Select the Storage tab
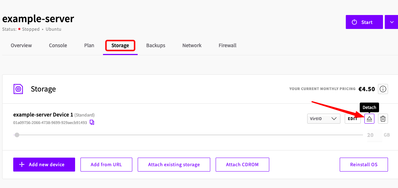Viewport: 398px width, 188px height. 120,45
